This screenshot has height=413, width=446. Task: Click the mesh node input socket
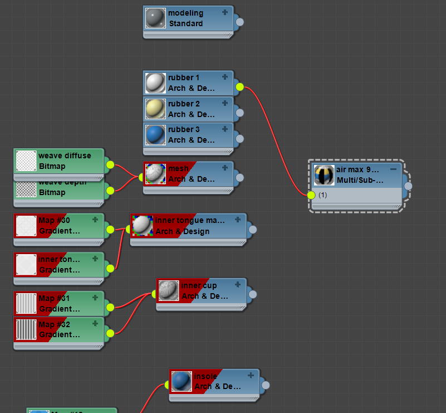[x=141, y=178]
